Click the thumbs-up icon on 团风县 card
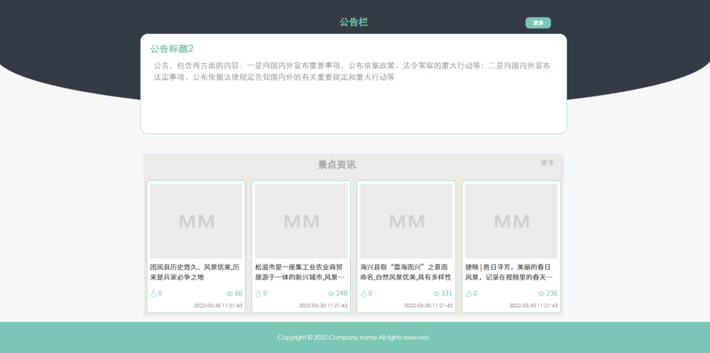Viewport: 710px width, 353px height. point(153,293)
